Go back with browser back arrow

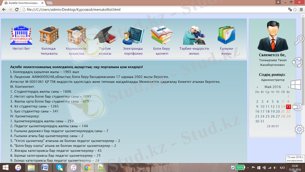(4, 10)
